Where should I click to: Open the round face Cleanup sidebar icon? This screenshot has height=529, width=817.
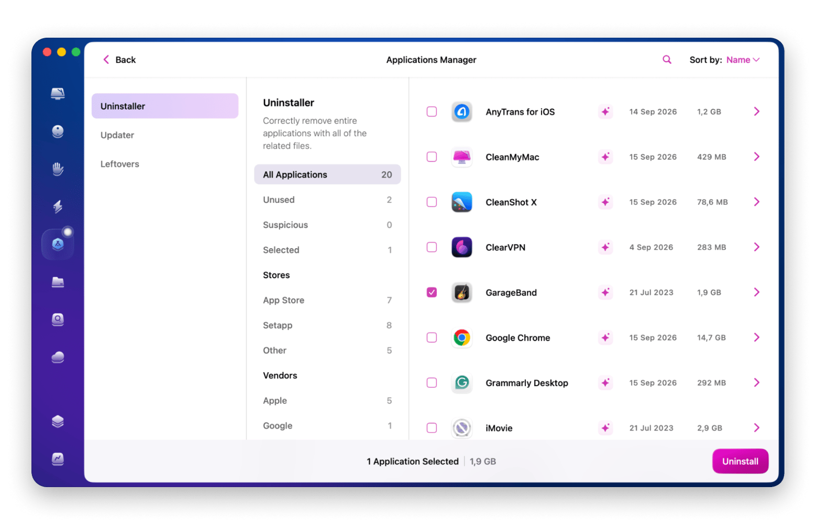point(58,131)
